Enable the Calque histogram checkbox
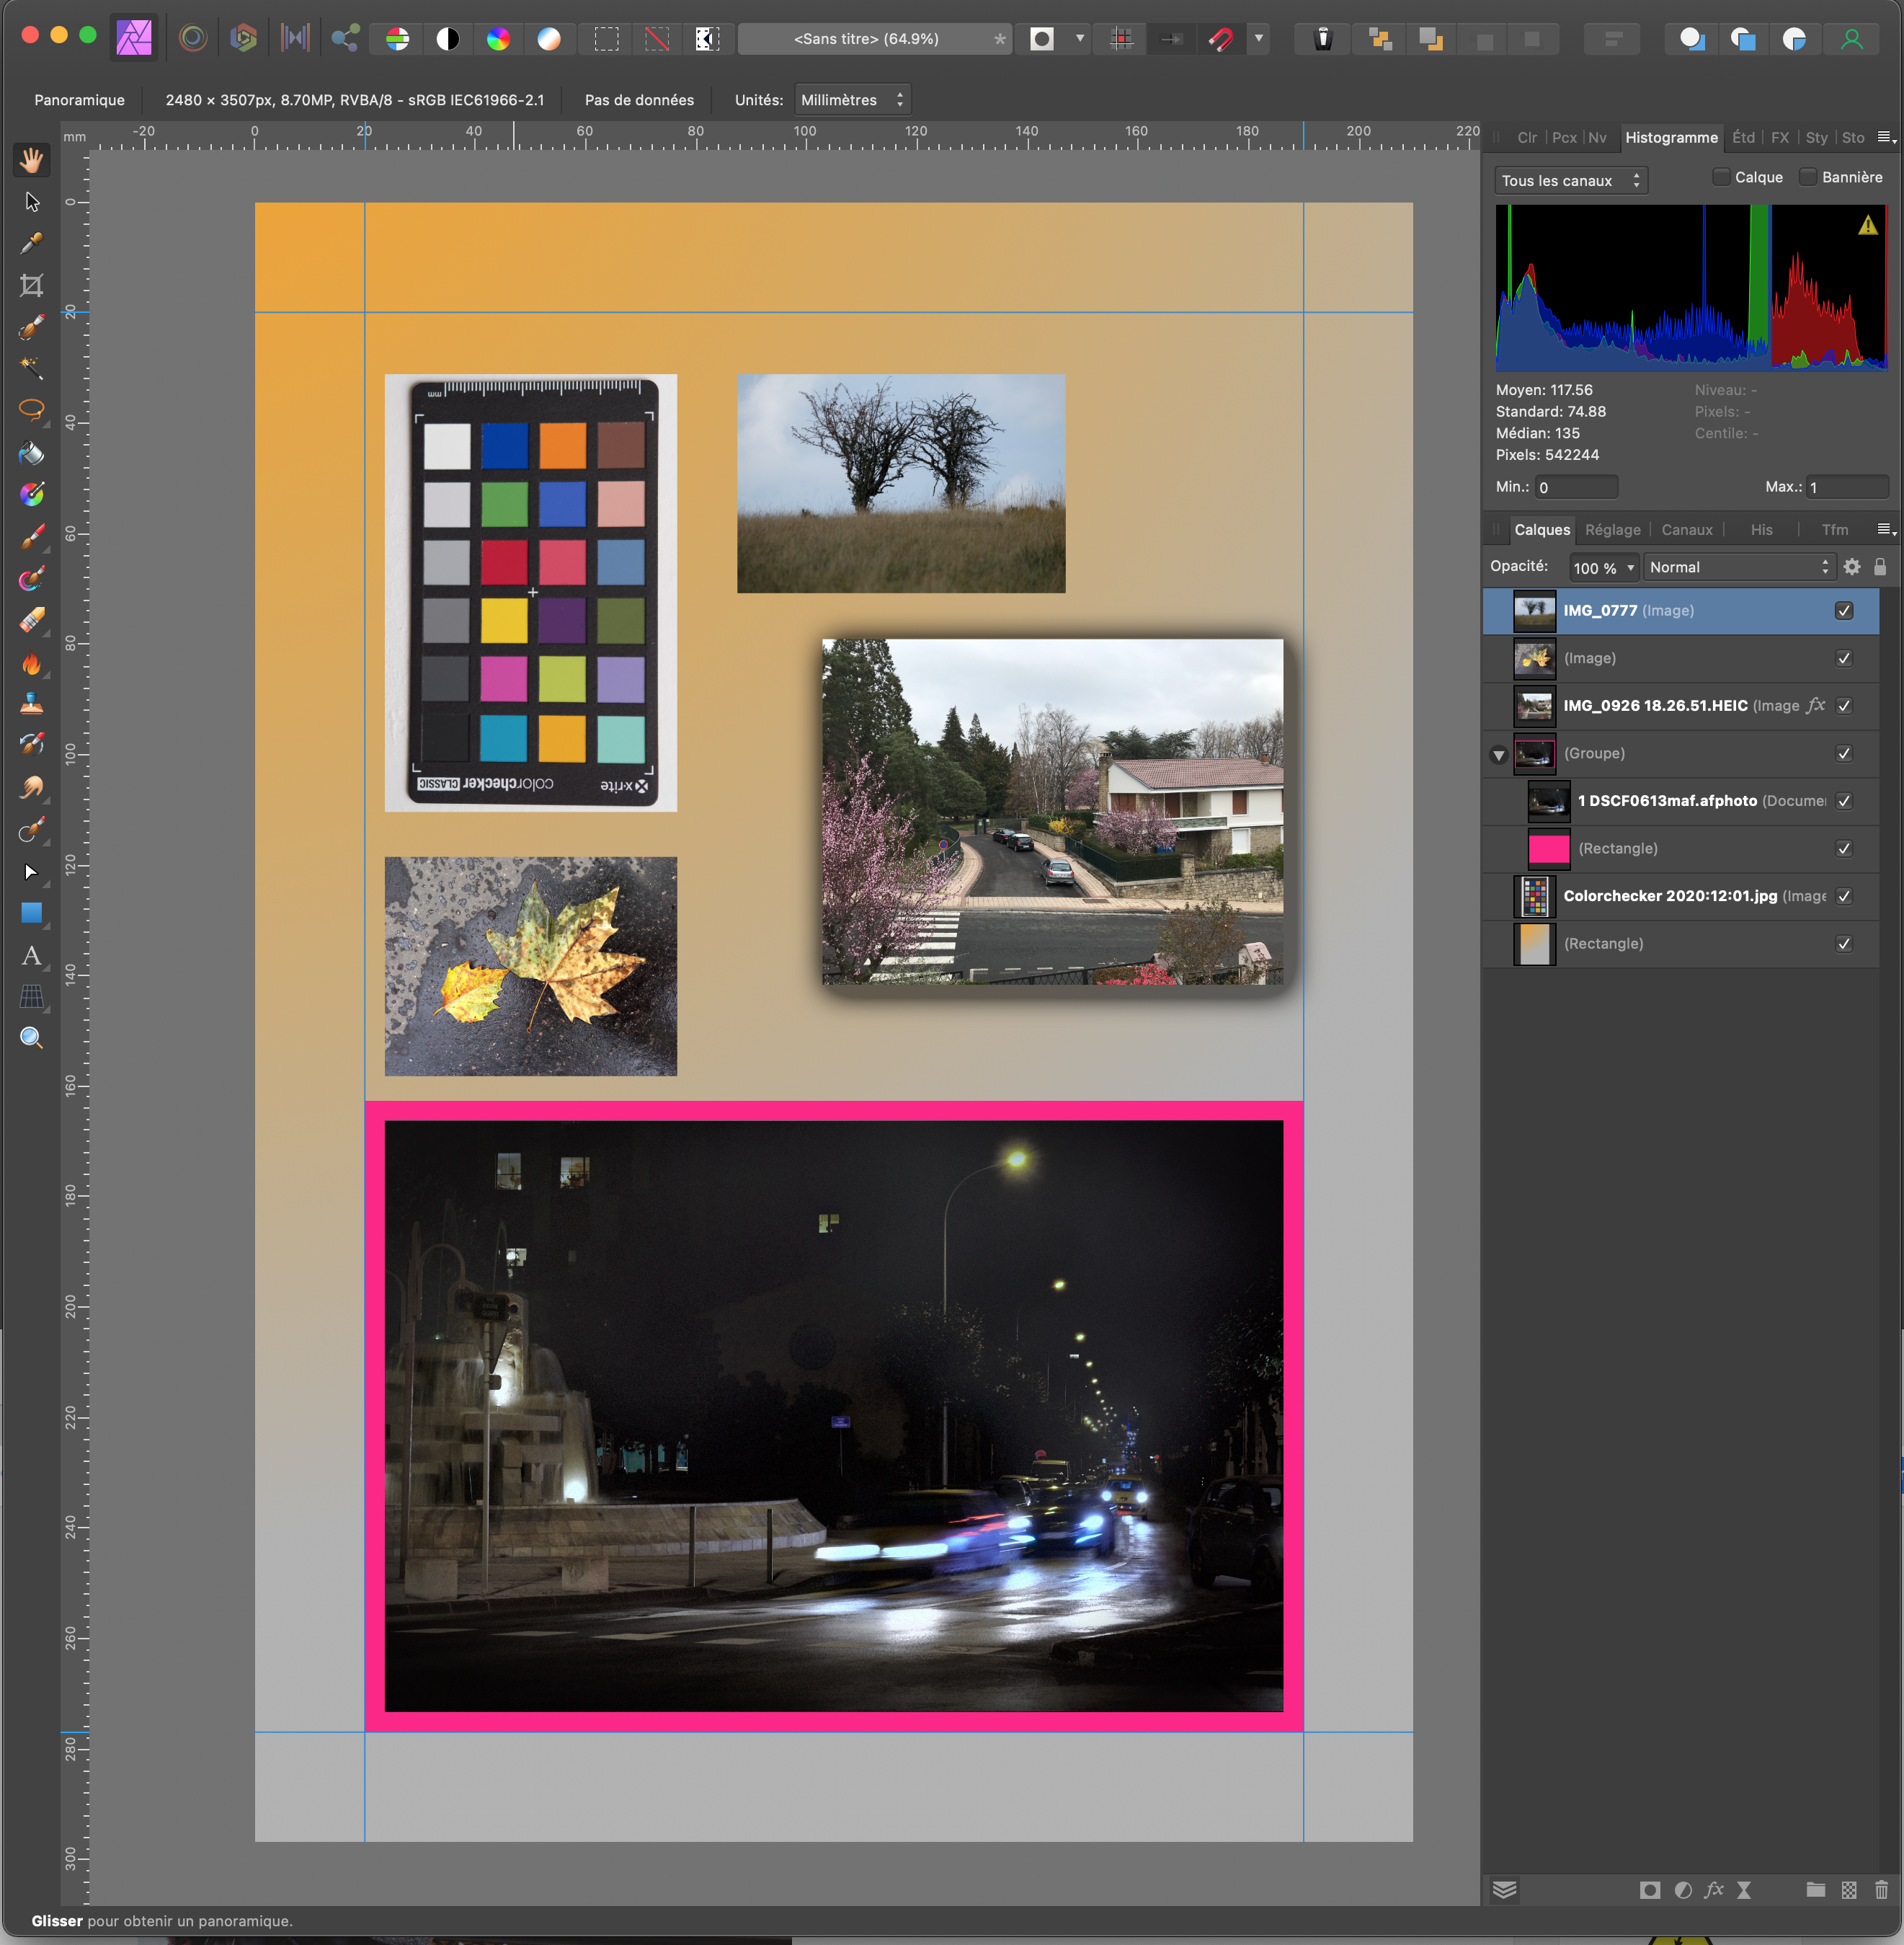Viewport: 1904px width, 1945px height. 1721,177
